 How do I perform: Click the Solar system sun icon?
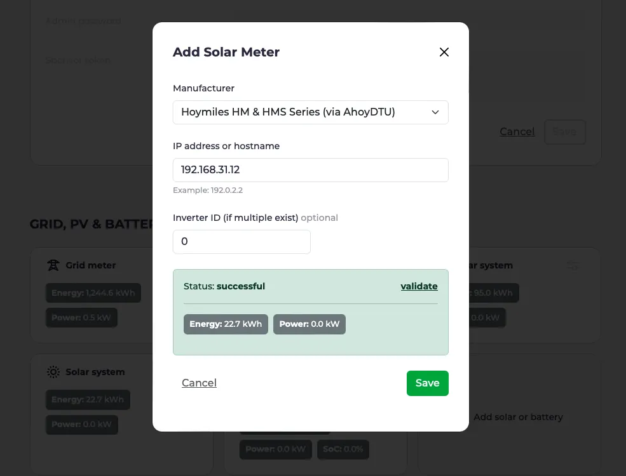point(53,372)
